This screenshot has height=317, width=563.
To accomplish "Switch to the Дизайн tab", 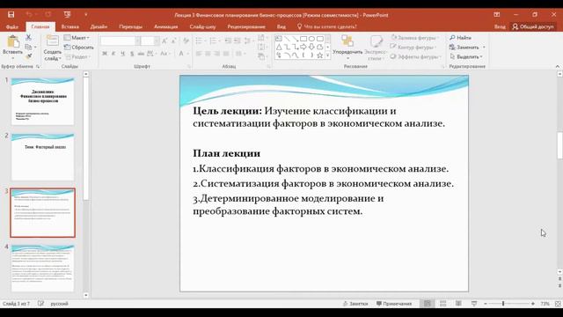I will (99, 26).
